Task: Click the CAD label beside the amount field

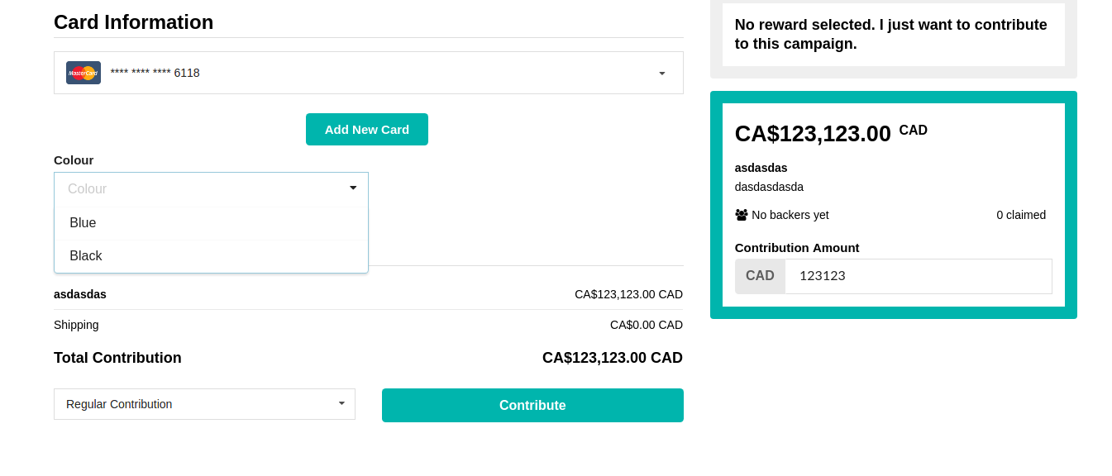Action: pyautogui.click(x=759, y=275)
